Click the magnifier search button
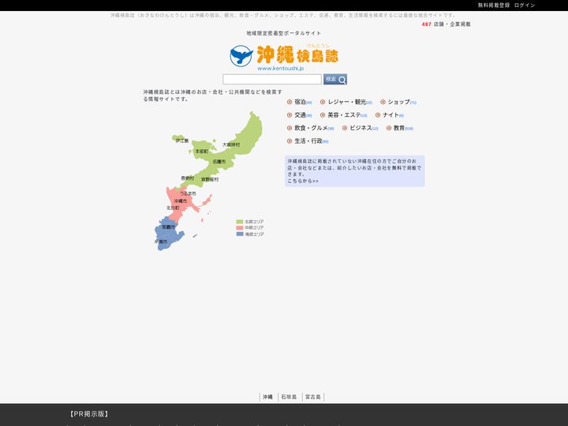This screenshot has width=568, height=426. point(335,80)
